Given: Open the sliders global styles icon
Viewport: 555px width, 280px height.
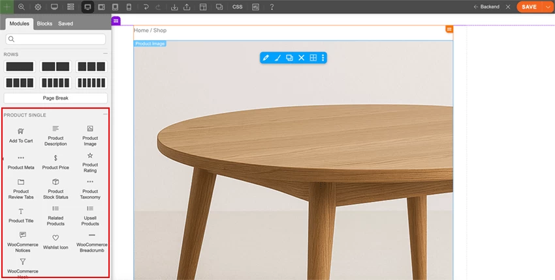Looking at the screenshot, I should tap(255, 7).
